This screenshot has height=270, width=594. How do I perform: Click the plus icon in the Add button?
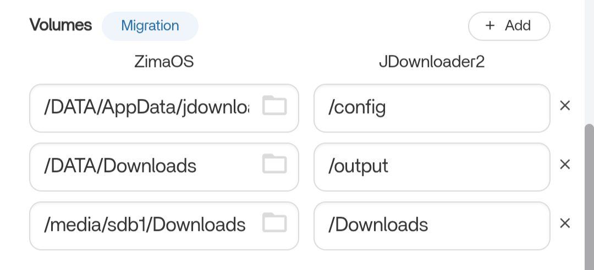pyautogui.click(x=490, y=26)
